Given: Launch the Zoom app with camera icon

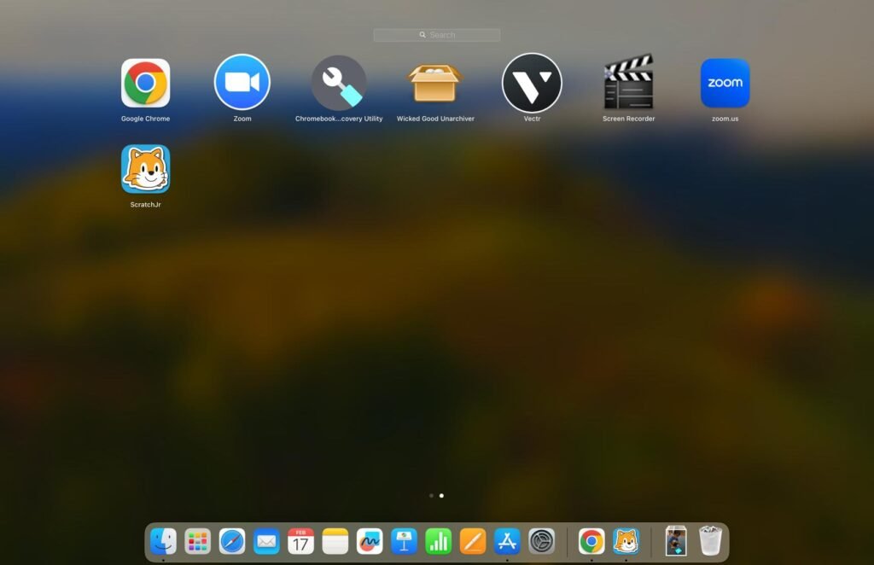Looking at the screenshot, I should 242,83.
